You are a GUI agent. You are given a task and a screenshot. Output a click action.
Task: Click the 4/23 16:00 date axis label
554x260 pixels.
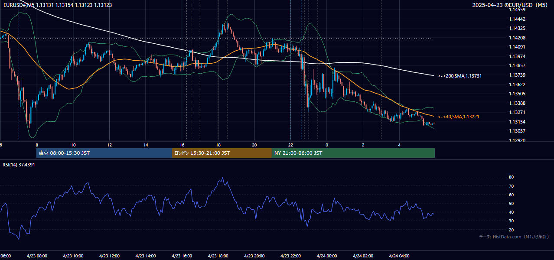click(182, 256)
